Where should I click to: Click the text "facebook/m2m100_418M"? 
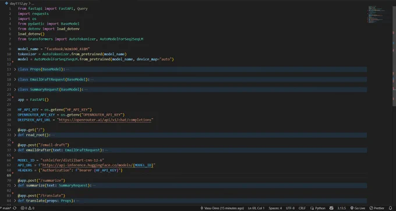point(67,49)
